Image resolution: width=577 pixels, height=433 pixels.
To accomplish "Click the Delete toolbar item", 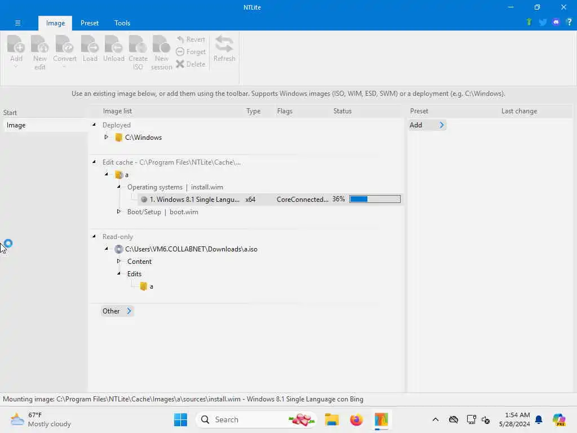I will point(190,64).
